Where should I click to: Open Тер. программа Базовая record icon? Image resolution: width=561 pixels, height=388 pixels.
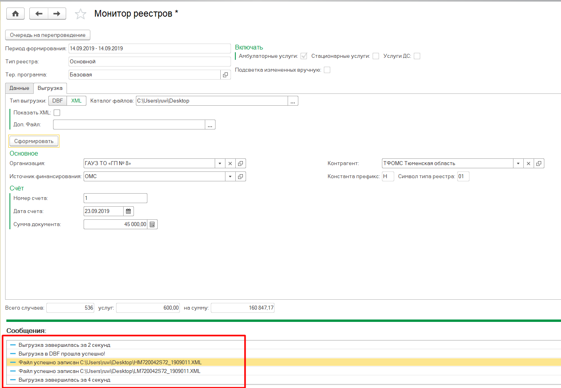[x=225, y=74]
